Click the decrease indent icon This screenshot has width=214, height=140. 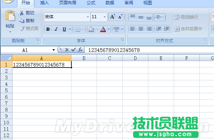(x=158, y=29)
